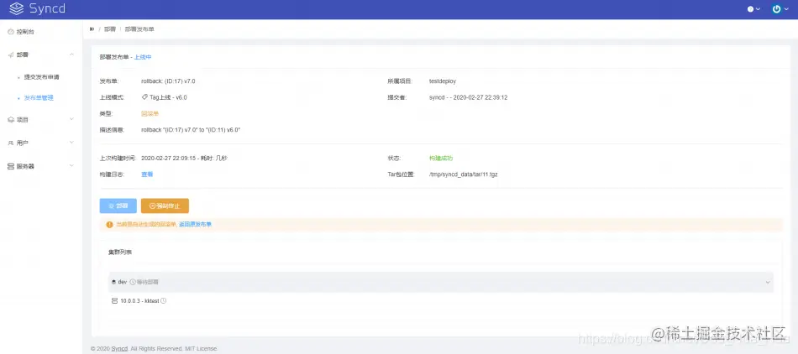Click the 回滚单 type label
This screenshot has width=798, height=354.
[150, 114]
